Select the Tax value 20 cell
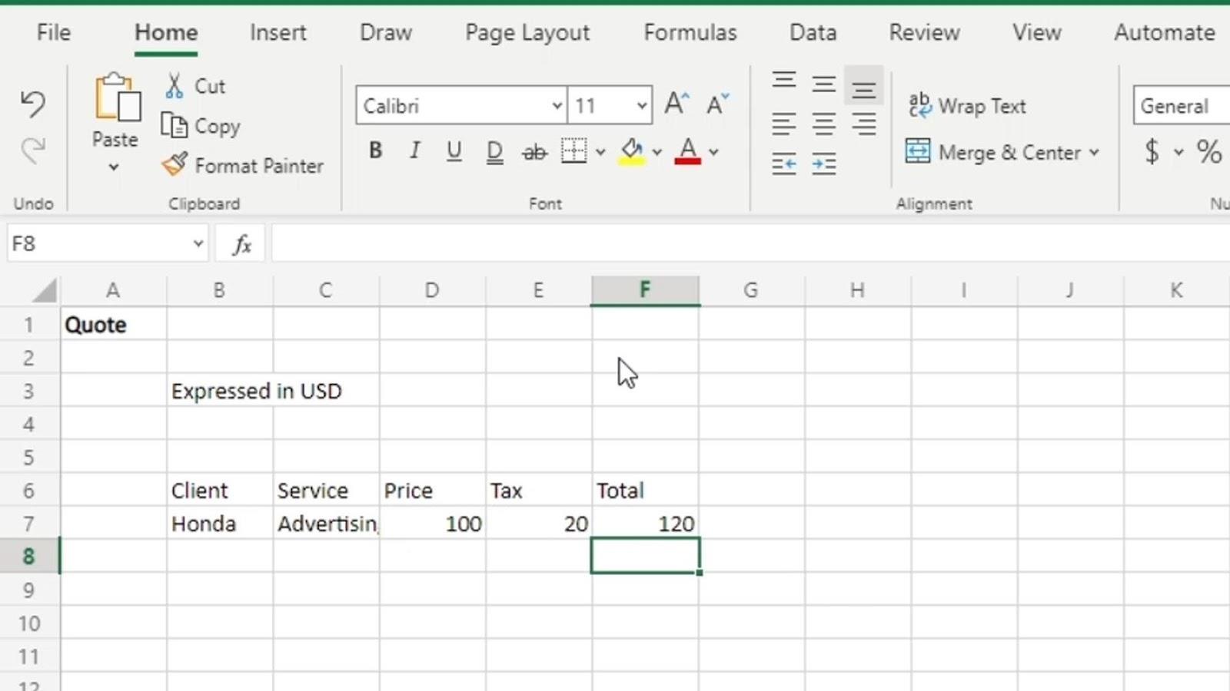 coord(539,524)
